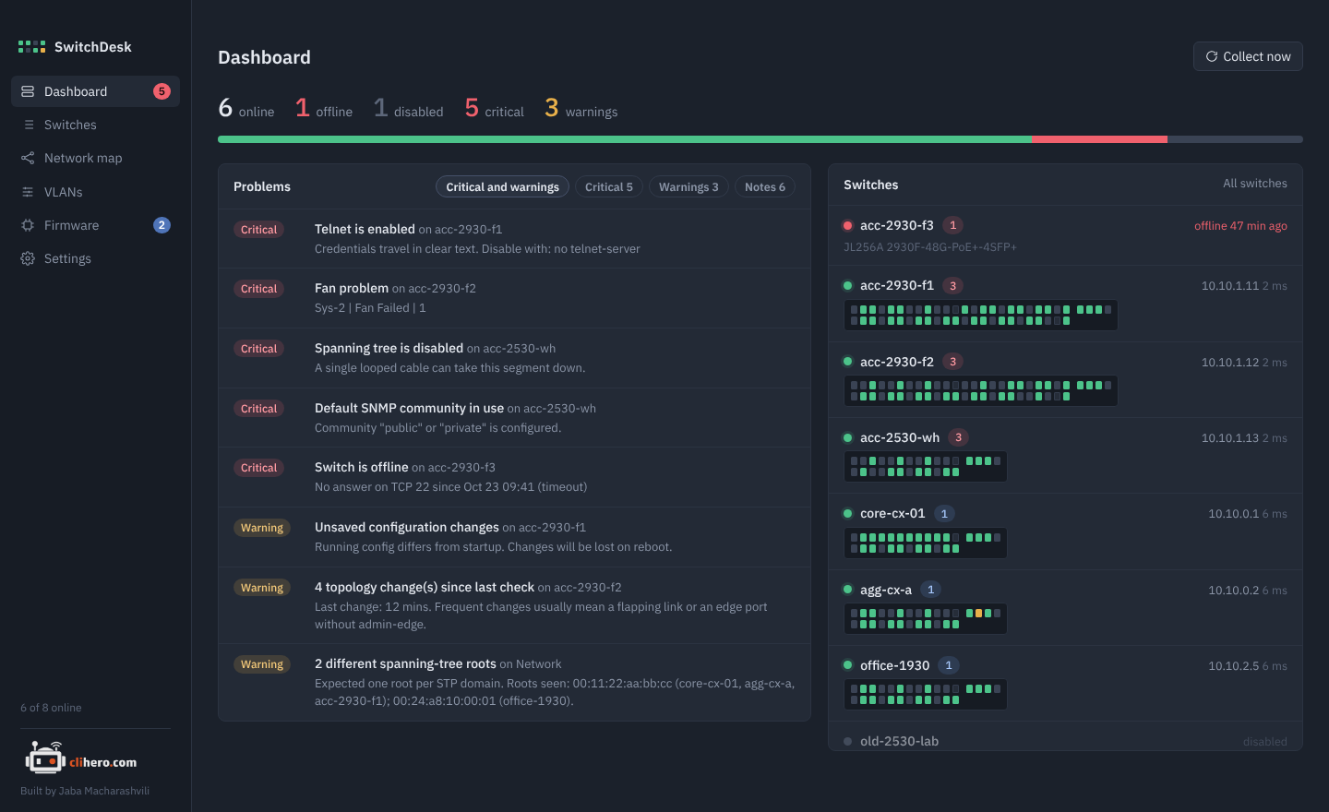Click the clihero robot logo
This screenshot has width=1329, height=812.
point(45,758)
